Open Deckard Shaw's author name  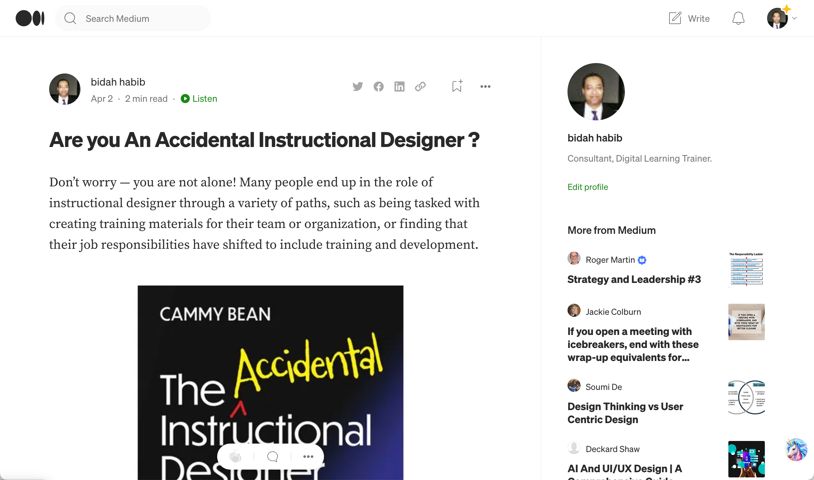(x=612, y=449)
